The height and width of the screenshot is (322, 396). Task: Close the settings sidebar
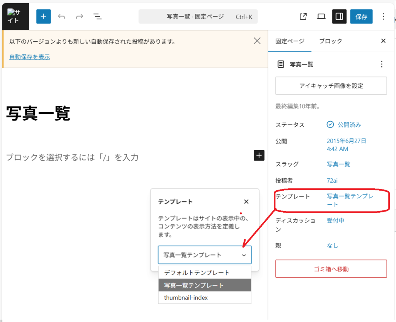(x=383, y=41)
